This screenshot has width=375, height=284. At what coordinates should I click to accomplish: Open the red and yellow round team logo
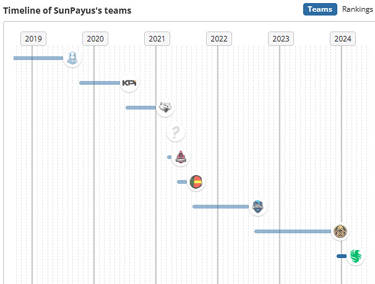pos(196,182)
